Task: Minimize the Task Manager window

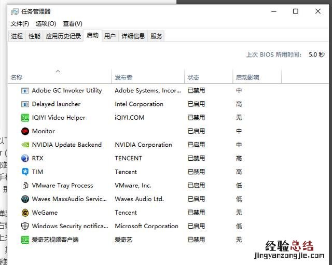Action: click(x=274, y=11)
